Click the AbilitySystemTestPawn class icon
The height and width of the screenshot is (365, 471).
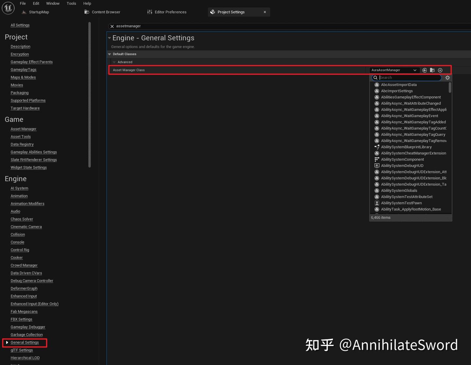[x=377, y=203]
